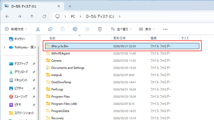Click ローカル ディスク (C:) in the breadcrumb
This screenshot has width=214, height=120.
coord(100,17)
